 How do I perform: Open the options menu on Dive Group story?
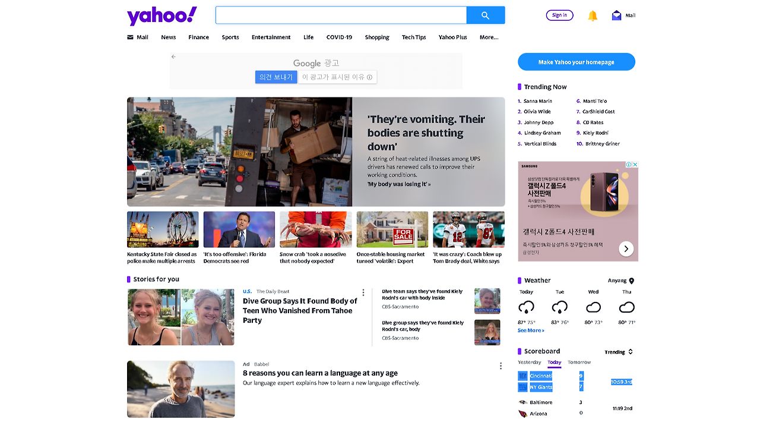coord(363,292)
